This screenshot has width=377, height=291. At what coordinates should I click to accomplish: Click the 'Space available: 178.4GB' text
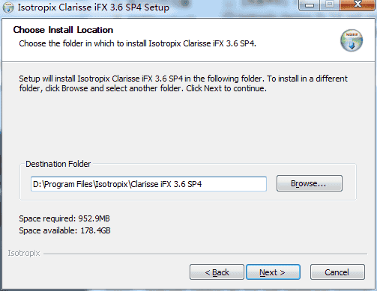(64, 230)
